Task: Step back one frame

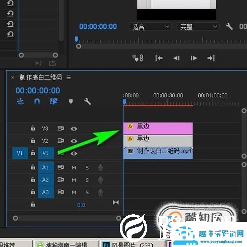Action: [176, 58]
